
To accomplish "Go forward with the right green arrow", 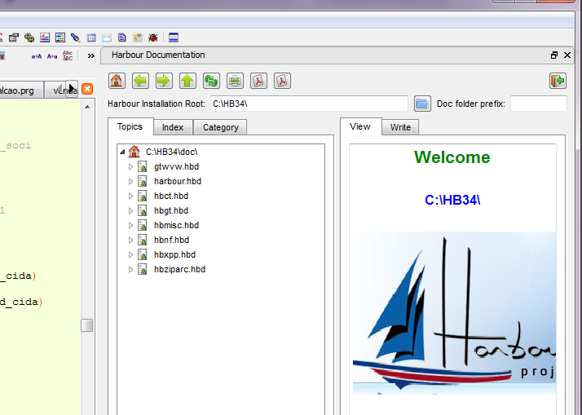I will [x=164, y=81].
